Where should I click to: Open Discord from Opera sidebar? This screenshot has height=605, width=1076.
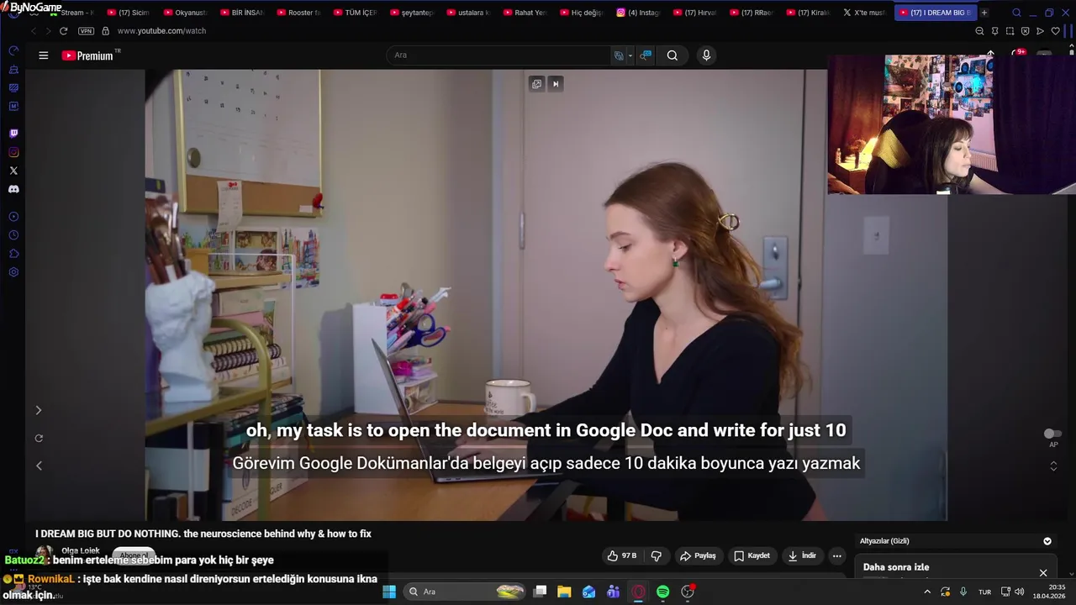[13, 189]
